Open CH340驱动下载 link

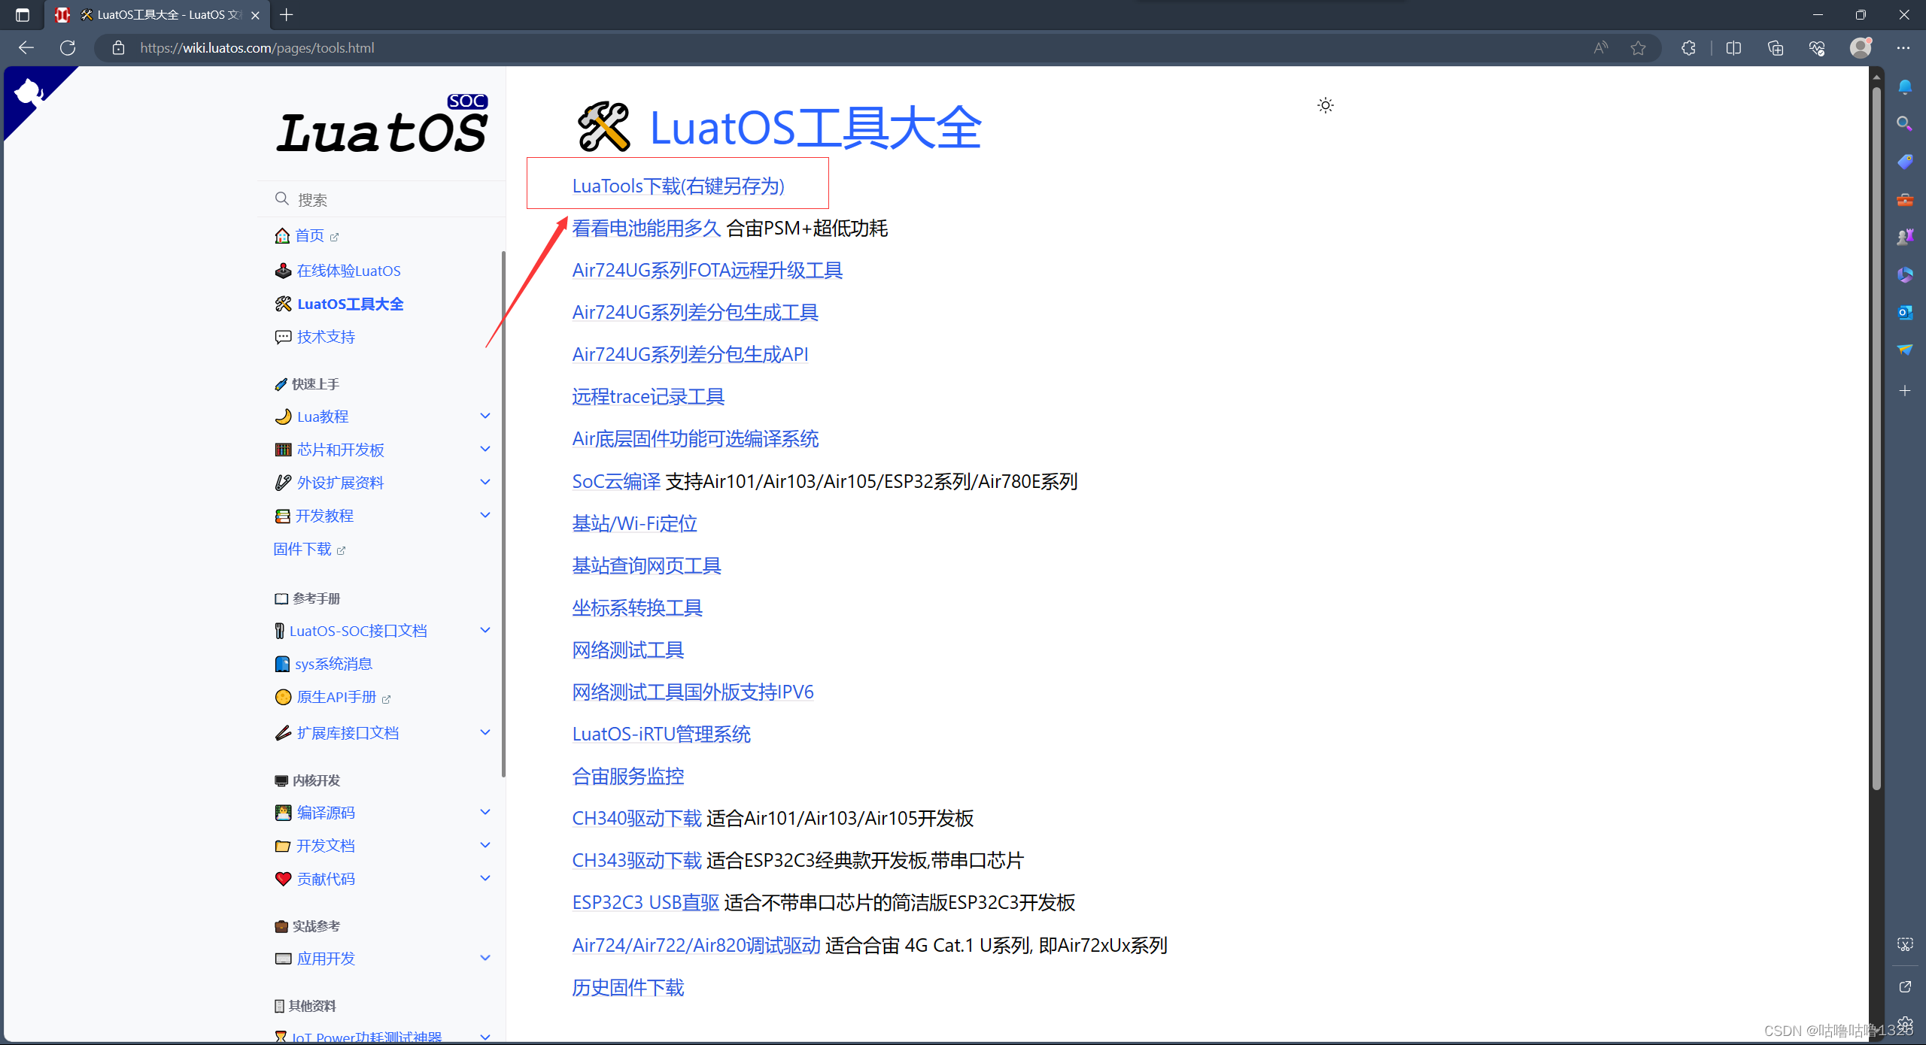pos(636,818)
